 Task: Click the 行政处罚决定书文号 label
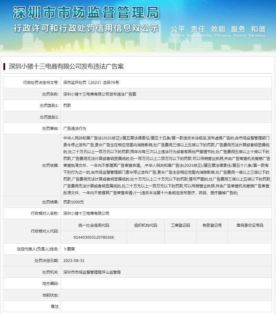tap(41, 83)
